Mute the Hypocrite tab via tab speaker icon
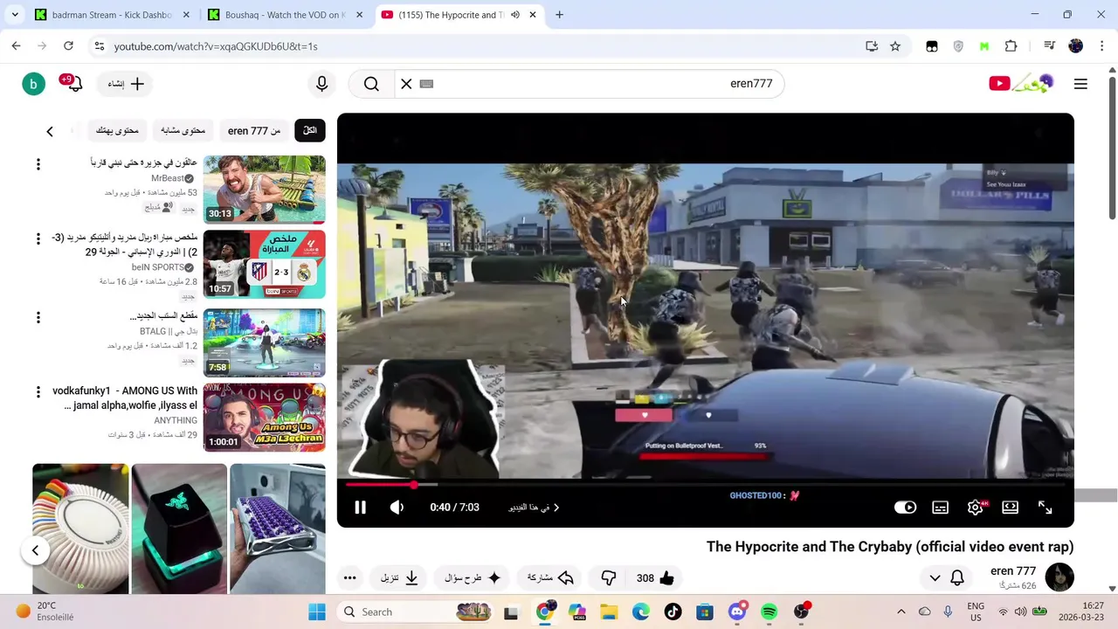The image size is (1118, 629). click(515, 15)
